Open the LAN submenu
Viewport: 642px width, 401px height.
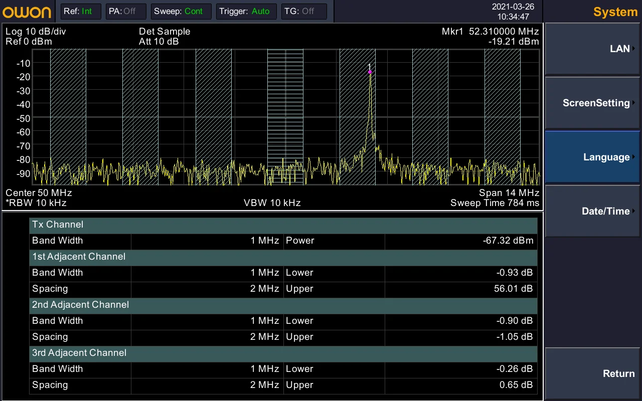pos(593,49)
